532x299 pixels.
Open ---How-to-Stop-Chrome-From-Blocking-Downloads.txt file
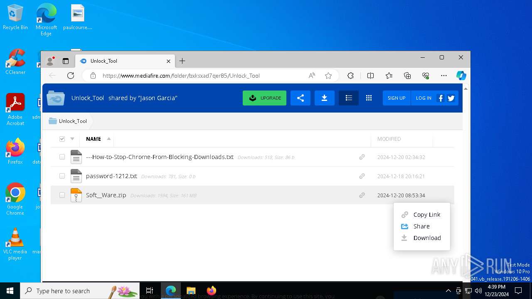(x=160, y=157)
